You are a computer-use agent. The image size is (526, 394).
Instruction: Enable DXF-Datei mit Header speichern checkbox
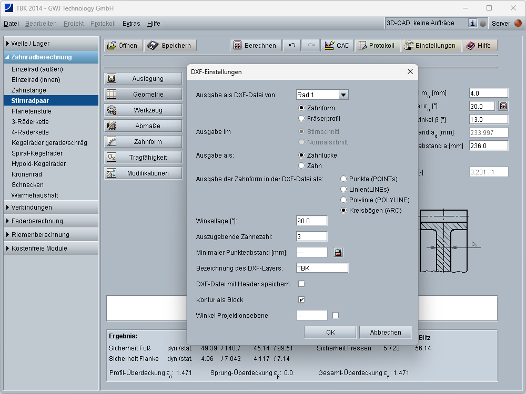pyautogui.click(x=302, y=284)
